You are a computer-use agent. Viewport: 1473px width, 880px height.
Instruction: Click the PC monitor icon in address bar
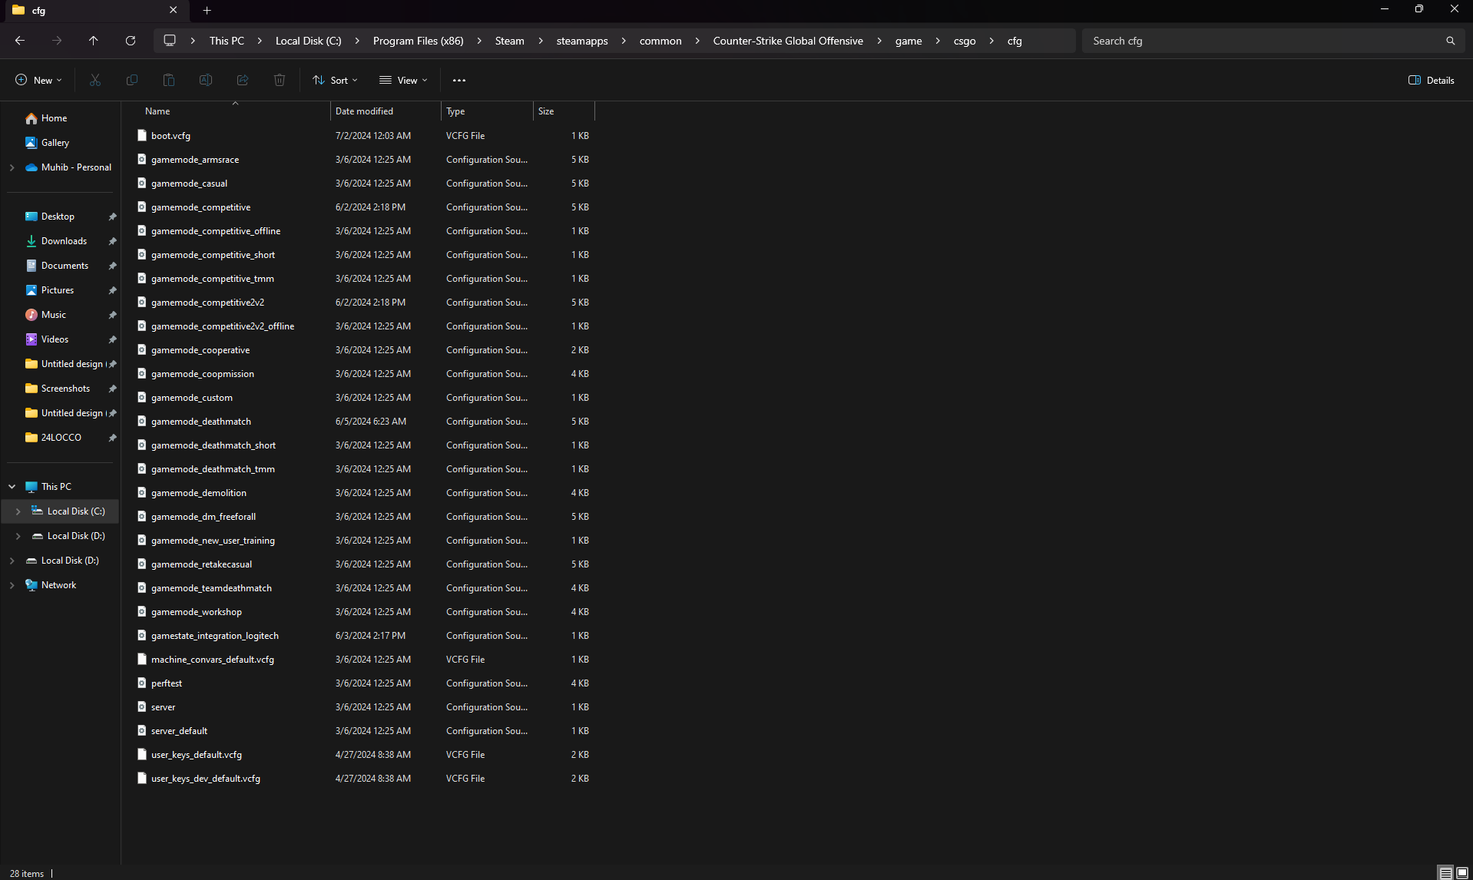click(170, 41)
